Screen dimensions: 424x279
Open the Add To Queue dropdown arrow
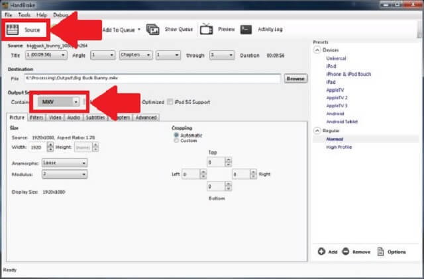pyautogui.click(x=139, y=29)
